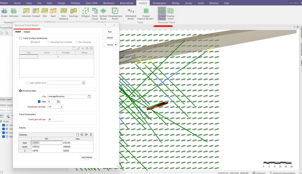Switch to the Output tab
Image resolution: width=302 pixels, height=174 pixels.
[27, 32]
